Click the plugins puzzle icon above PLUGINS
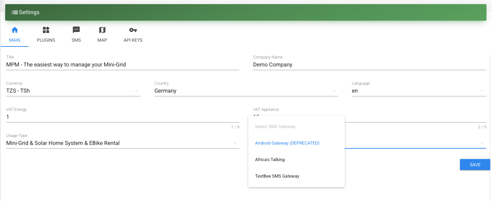The image size is (492, 201). [x=46, y=30]
